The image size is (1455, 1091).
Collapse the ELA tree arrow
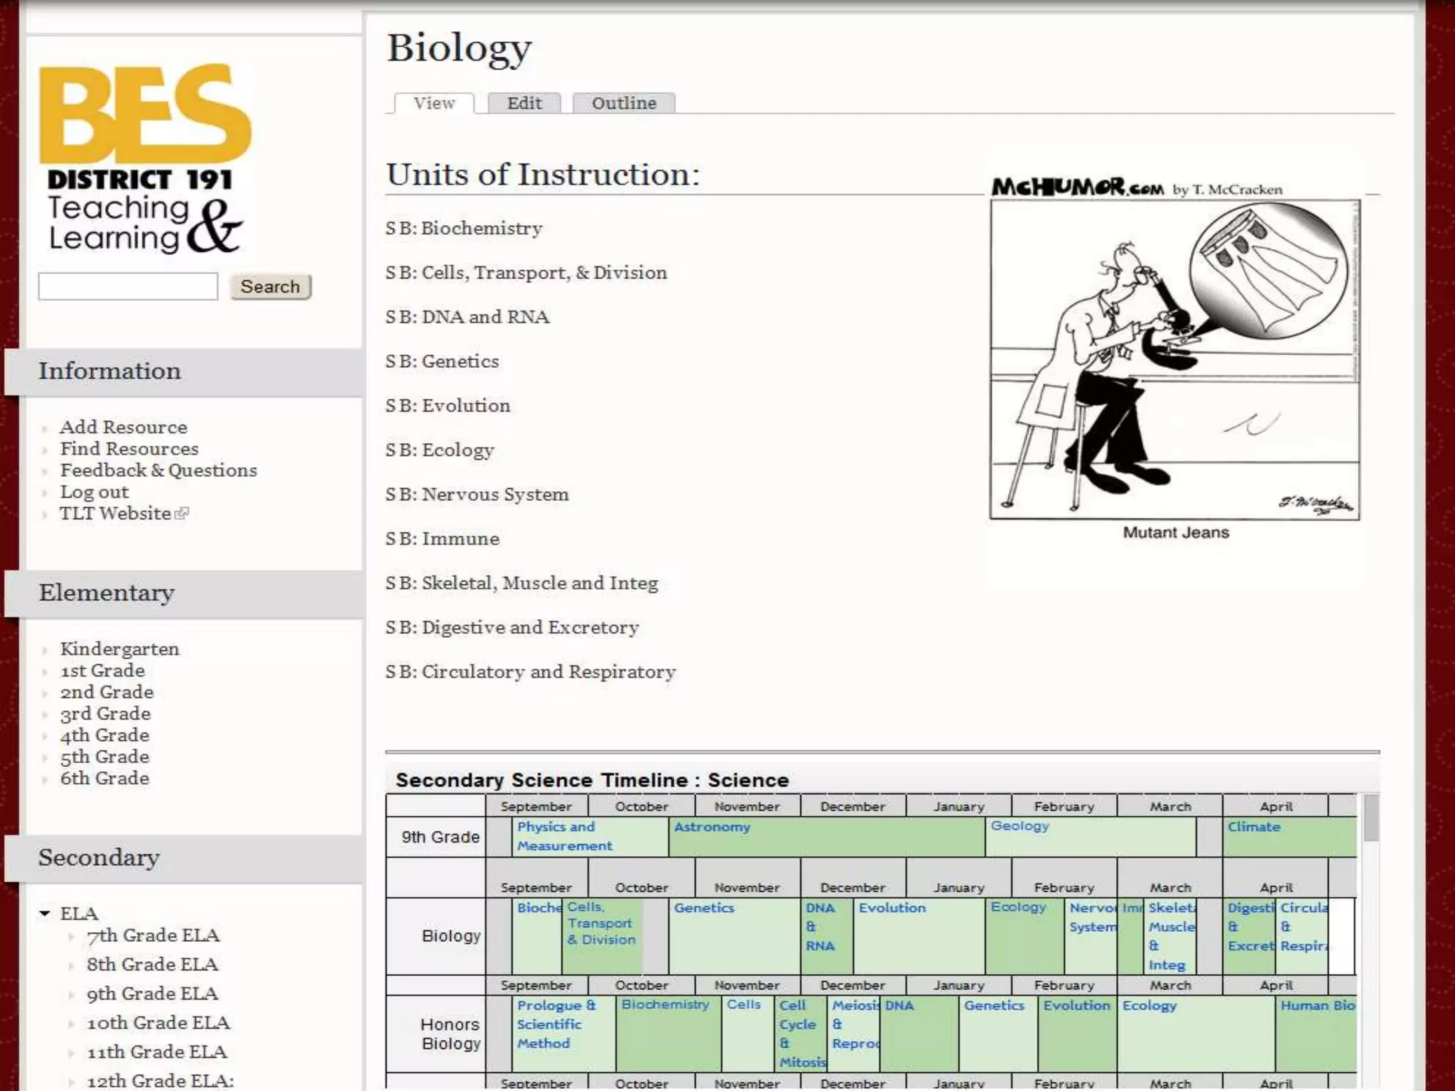(45, 913)
